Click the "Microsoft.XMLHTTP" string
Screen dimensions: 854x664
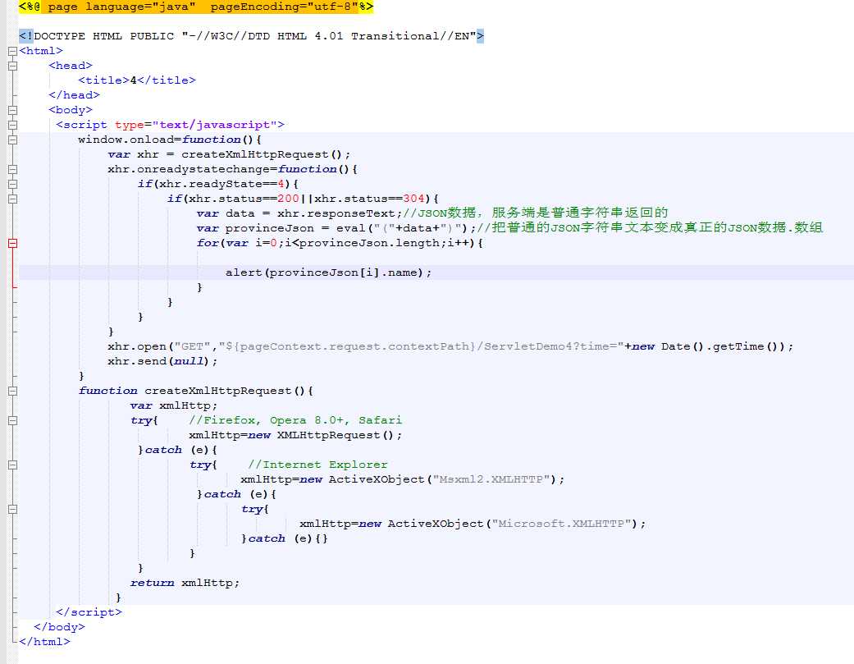click(x=561, y=524)
